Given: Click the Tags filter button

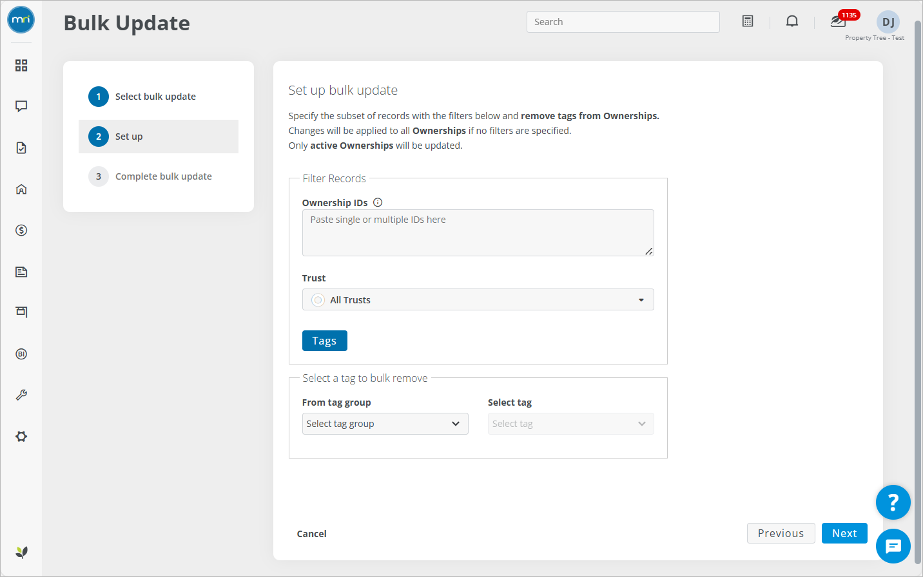Looking at the screenshot, I should click(x=325, y=341).
